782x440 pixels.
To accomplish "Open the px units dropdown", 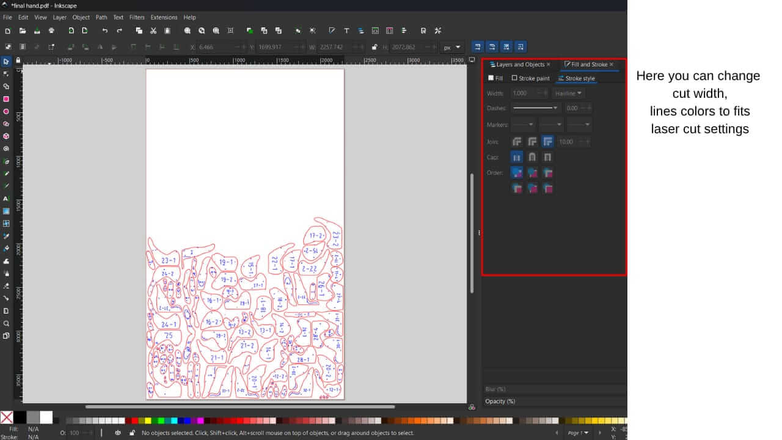I will point(452,47).
